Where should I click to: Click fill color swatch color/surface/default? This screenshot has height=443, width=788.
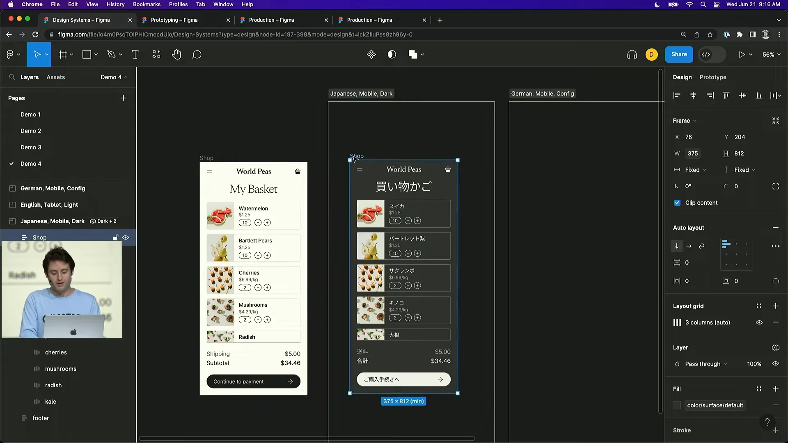677,405
